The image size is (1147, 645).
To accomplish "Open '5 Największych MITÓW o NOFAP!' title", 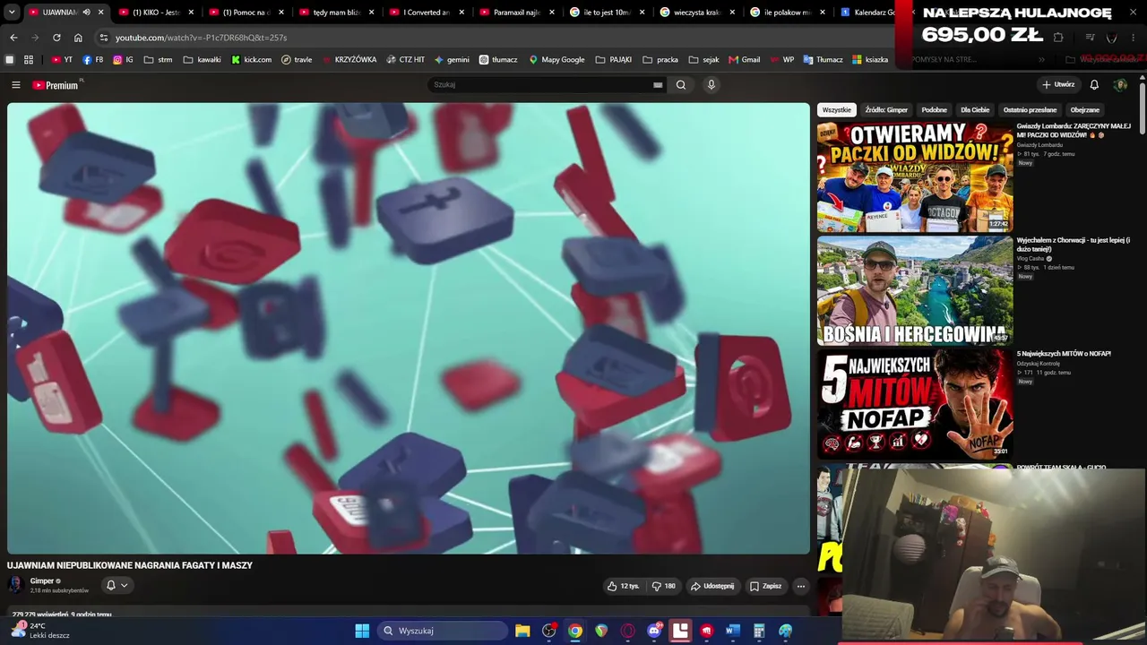I will coord(1064,354).
